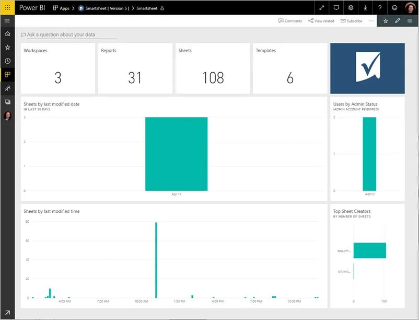Open user profile picture in header
This screenshot has height=320, width=419.
pyautogui.click(x=410, y=7)
